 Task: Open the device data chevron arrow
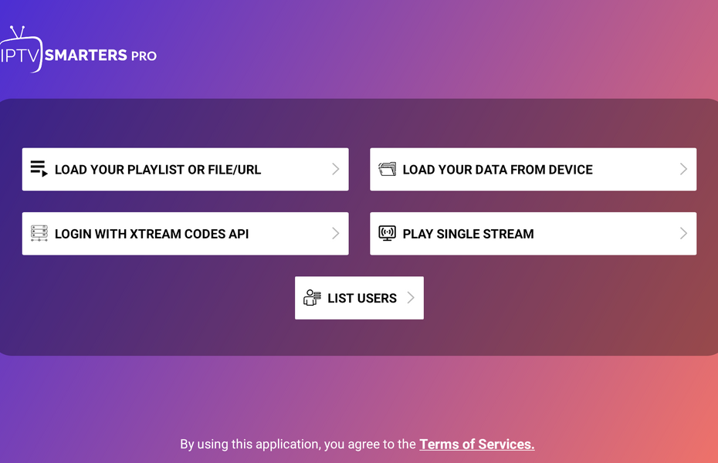click(682, 169)
